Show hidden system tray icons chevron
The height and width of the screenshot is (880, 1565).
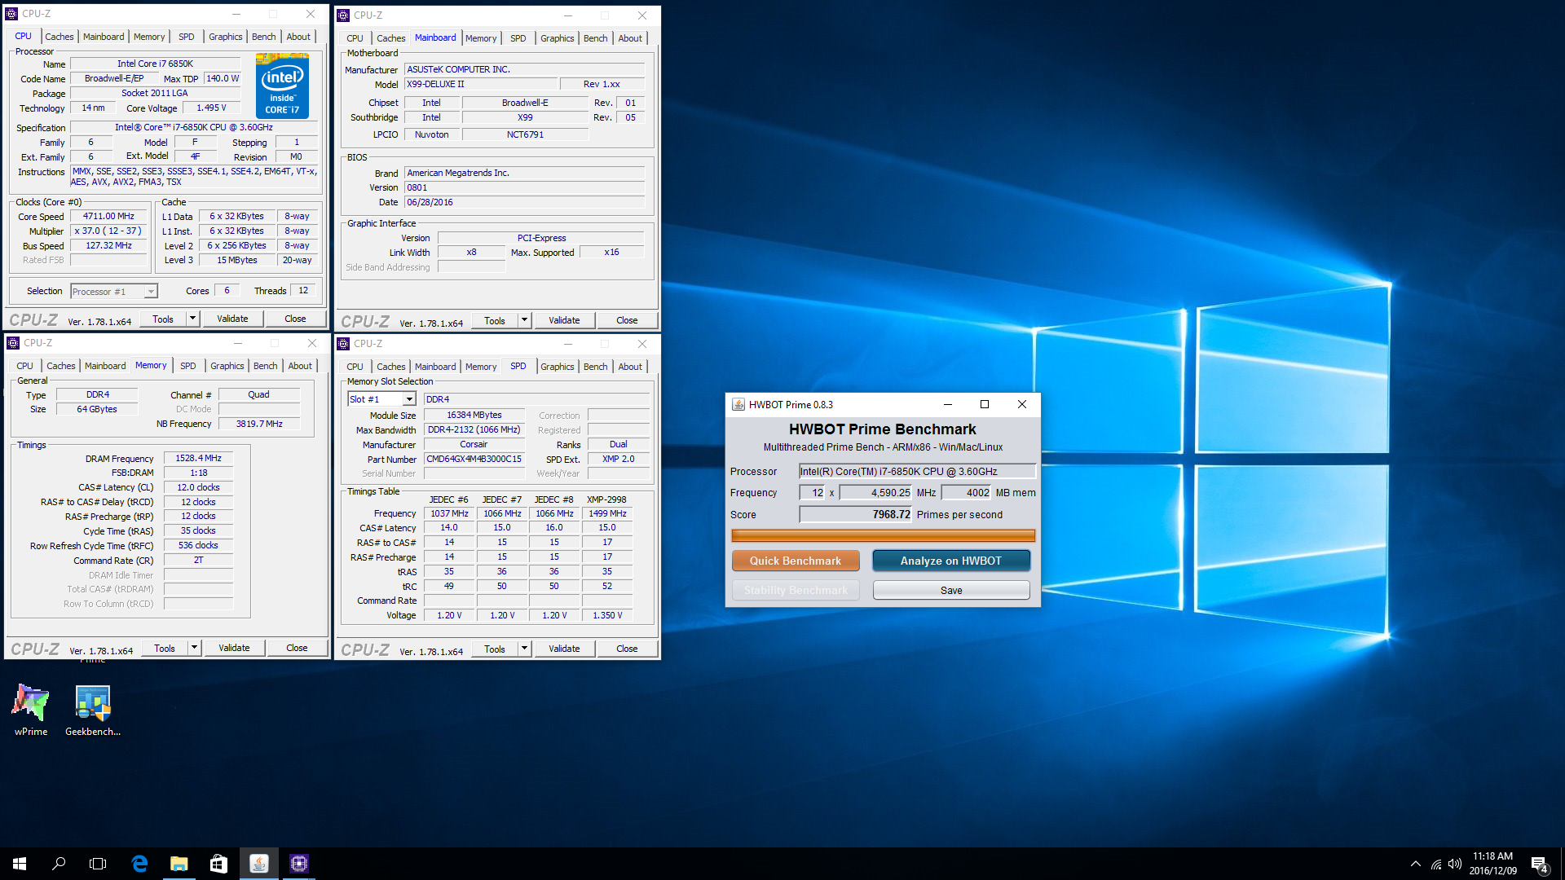point(1416,864)
